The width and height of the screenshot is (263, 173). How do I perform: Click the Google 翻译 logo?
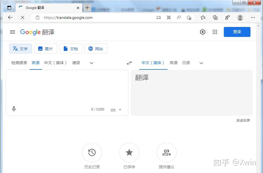pyautogui.click(x=37, y=32)
